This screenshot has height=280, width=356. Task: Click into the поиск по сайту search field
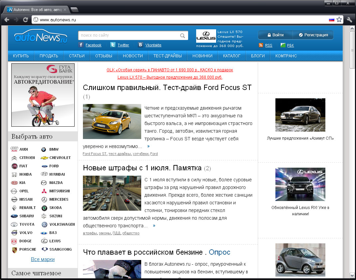tap(130, 35)
